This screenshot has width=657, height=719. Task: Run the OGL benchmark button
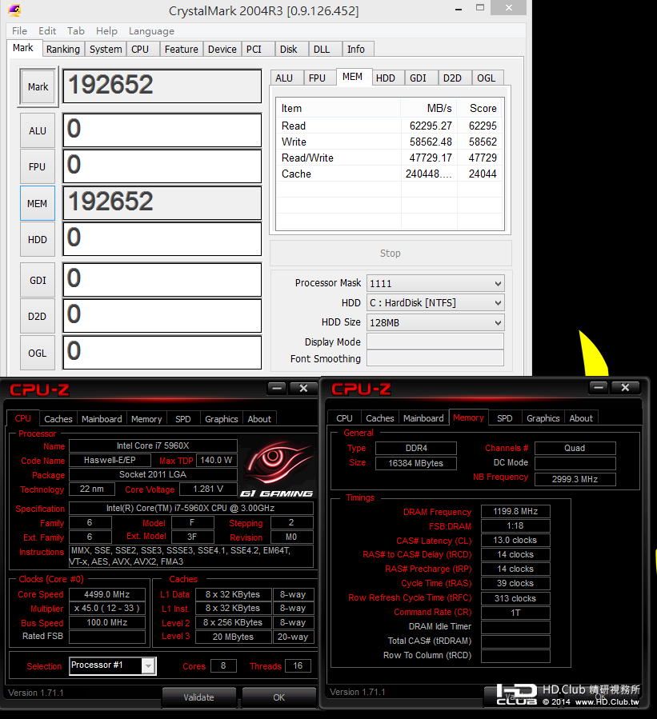[38, 353]
